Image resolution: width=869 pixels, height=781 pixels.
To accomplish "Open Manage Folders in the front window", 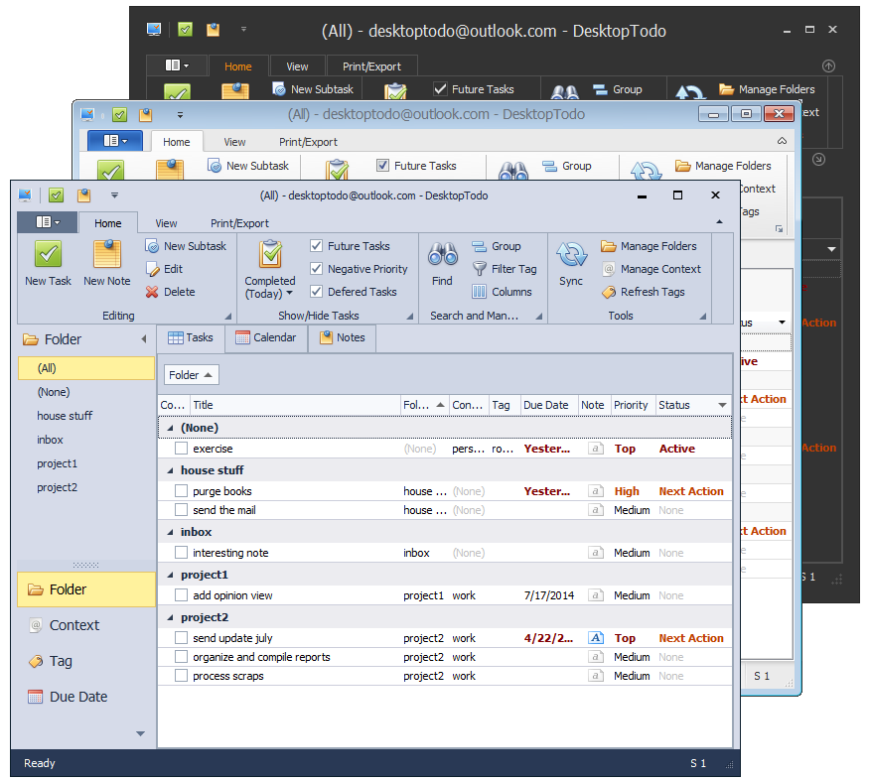I will (649, 246).
